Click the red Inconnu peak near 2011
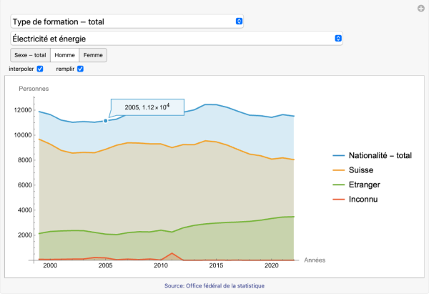Screen dimensions: 429x294 [172, 253]
